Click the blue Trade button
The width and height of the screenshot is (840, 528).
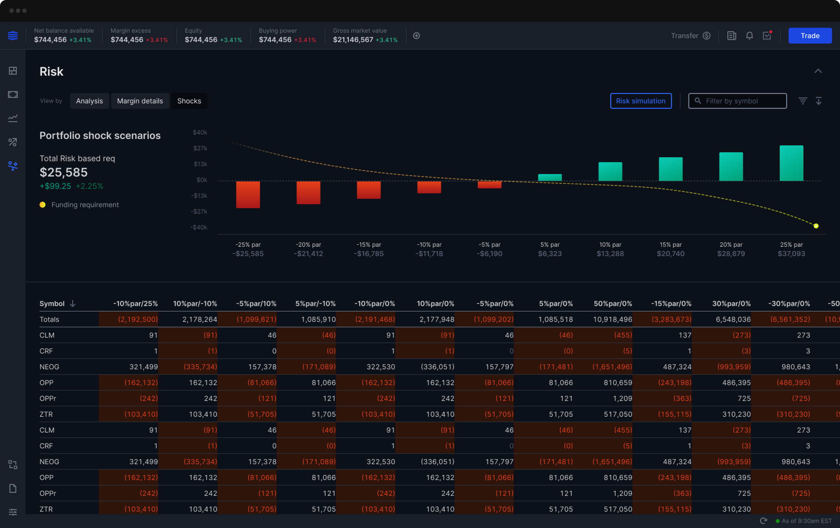[810, 36]
